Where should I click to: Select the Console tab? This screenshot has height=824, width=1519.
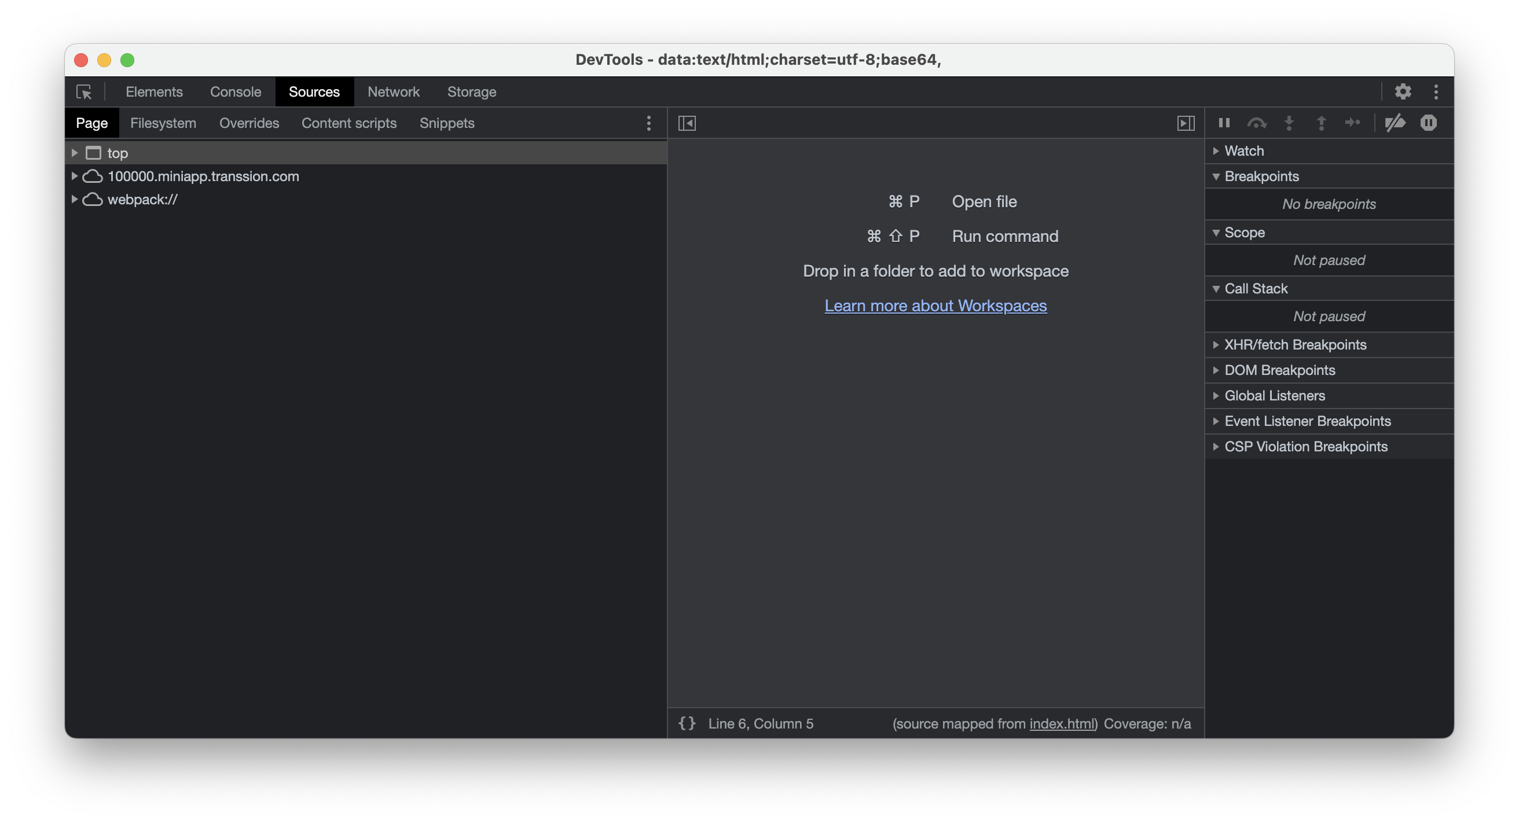click(x=234, y=91)
